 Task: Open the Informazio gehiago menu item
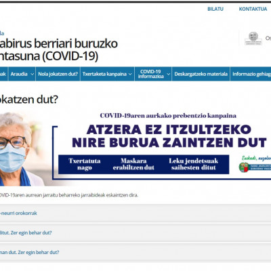pyautogui.click(x=251, y=74)
